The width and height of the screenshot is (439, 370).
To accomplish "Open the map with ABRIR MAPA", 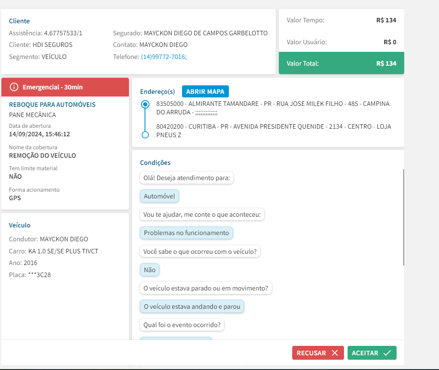I will click(205, 91).
